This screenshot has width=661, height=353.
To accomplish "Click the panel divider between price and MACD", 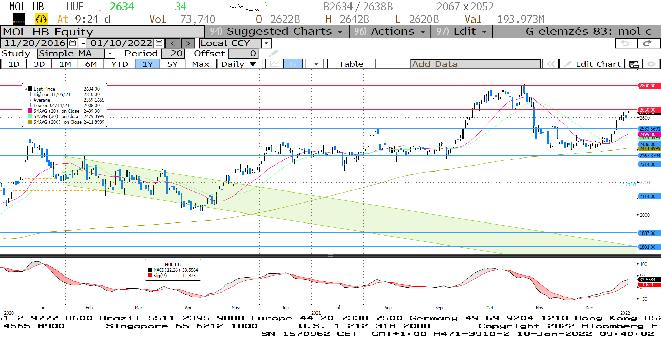I will [x=330, y=256].
